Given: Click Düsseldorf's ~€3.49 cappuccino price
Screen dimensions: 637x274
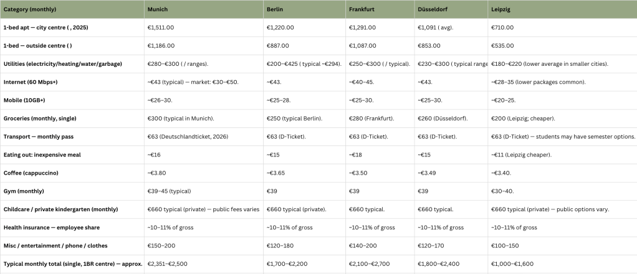Looking at the screenshot, I should 428,173.
